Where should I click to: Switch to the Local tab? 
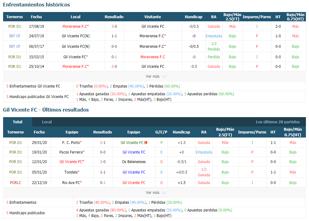click(x=47, y=122)
